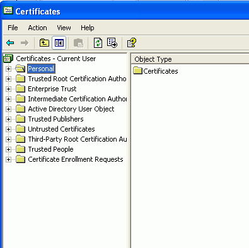The height and width of the screenshot is (248, 249).
Task: Click the Intermediate Certification folder icon
Action: (21, 99)
